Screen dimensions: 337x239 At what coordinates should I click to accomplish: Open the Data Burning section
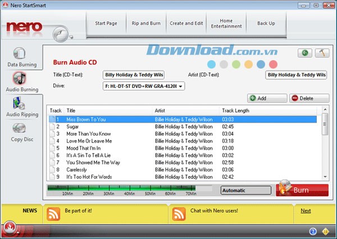click(x=21, y=57)
